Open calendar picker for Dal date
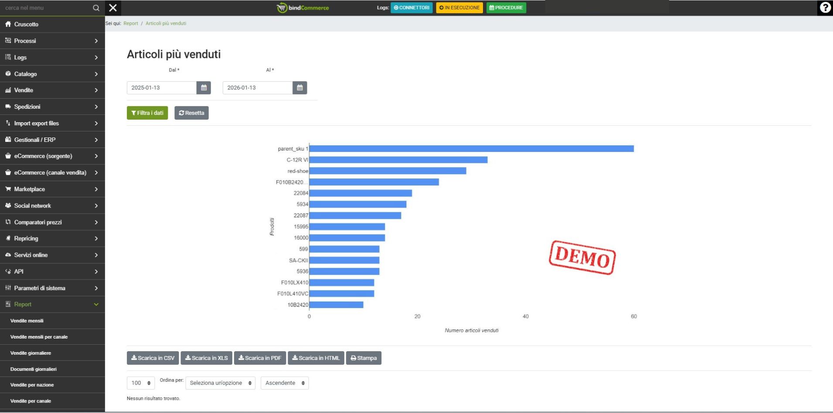This screenshot has height=413, width=833. tap(204, 88)
